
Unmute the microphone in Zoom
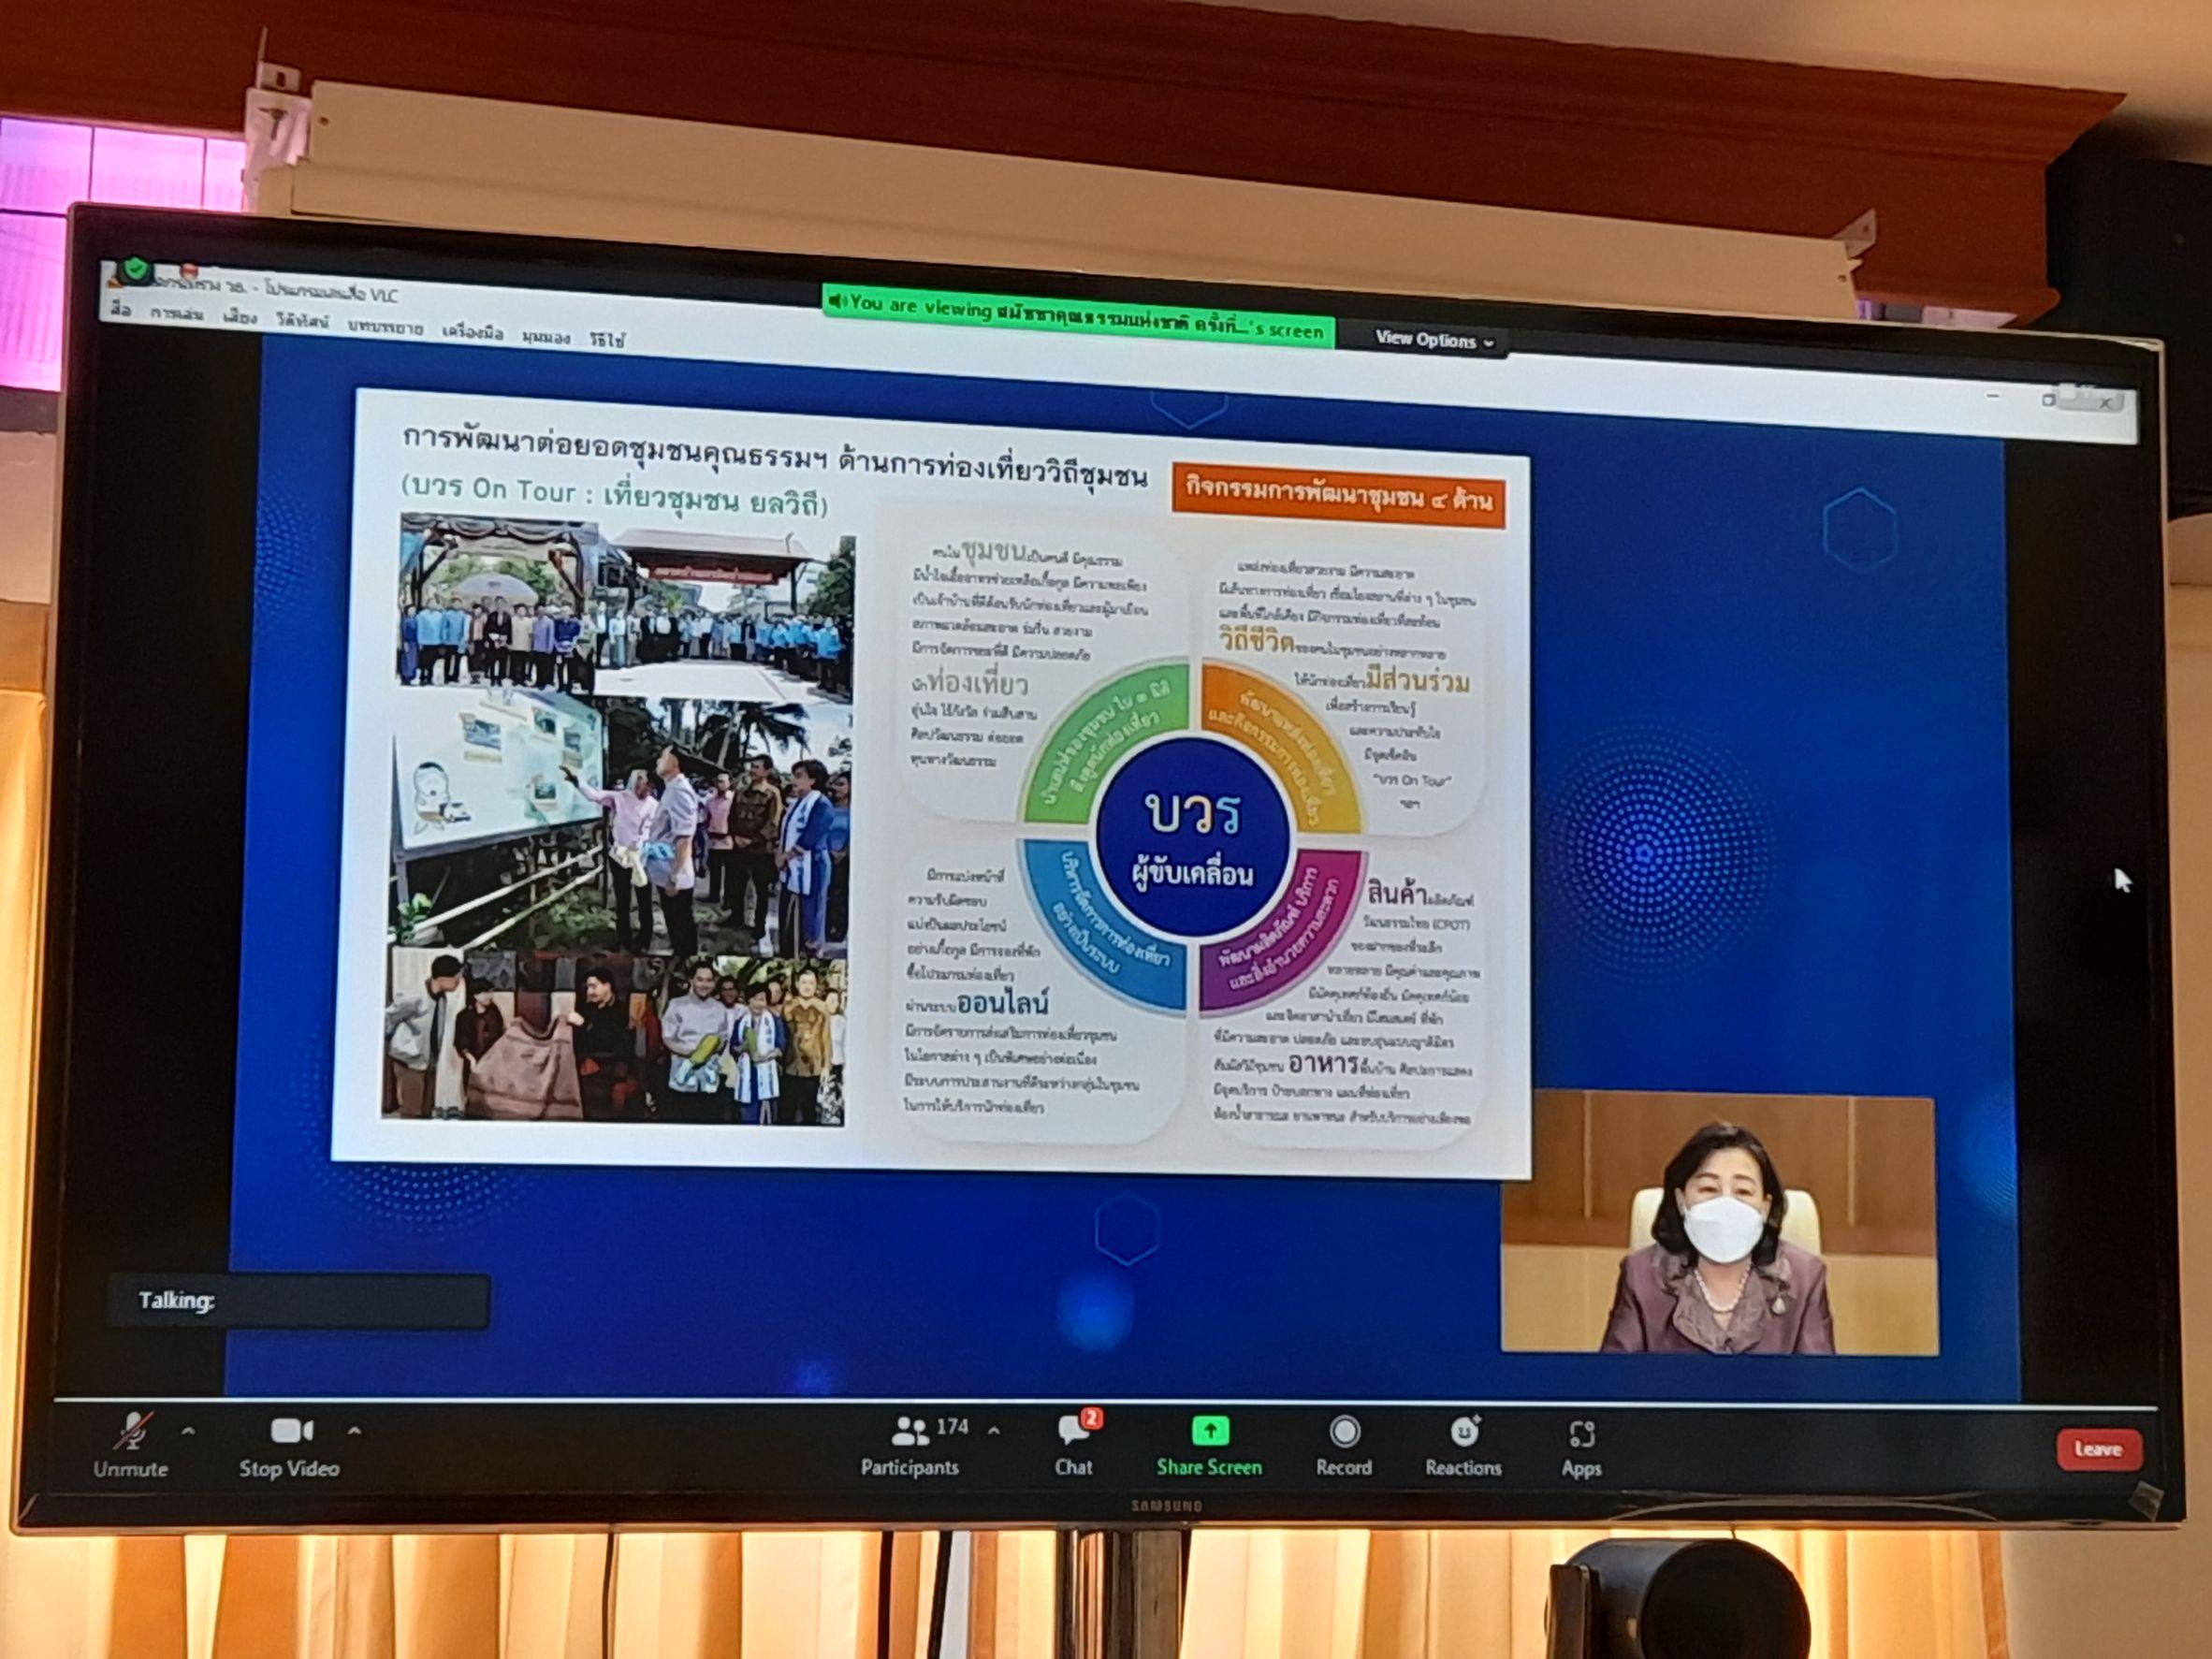132,1446
